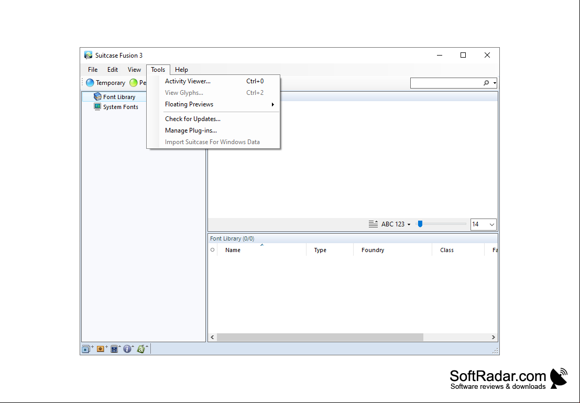This screenshot has width=580, height=403.
Task: Adjust the preview size slider handle
Action: click(420, 224)
